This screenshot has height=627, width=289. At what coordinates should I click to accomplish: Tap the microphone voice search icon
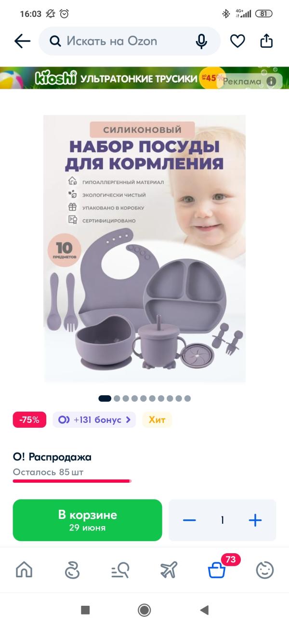(x=201, y=42)
